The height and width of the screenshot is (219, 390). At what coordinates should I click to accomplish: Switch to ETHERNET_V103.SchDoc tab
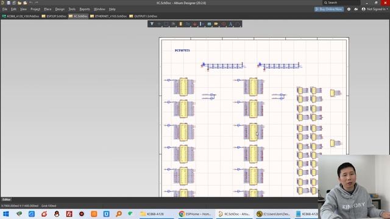[108, 16]
